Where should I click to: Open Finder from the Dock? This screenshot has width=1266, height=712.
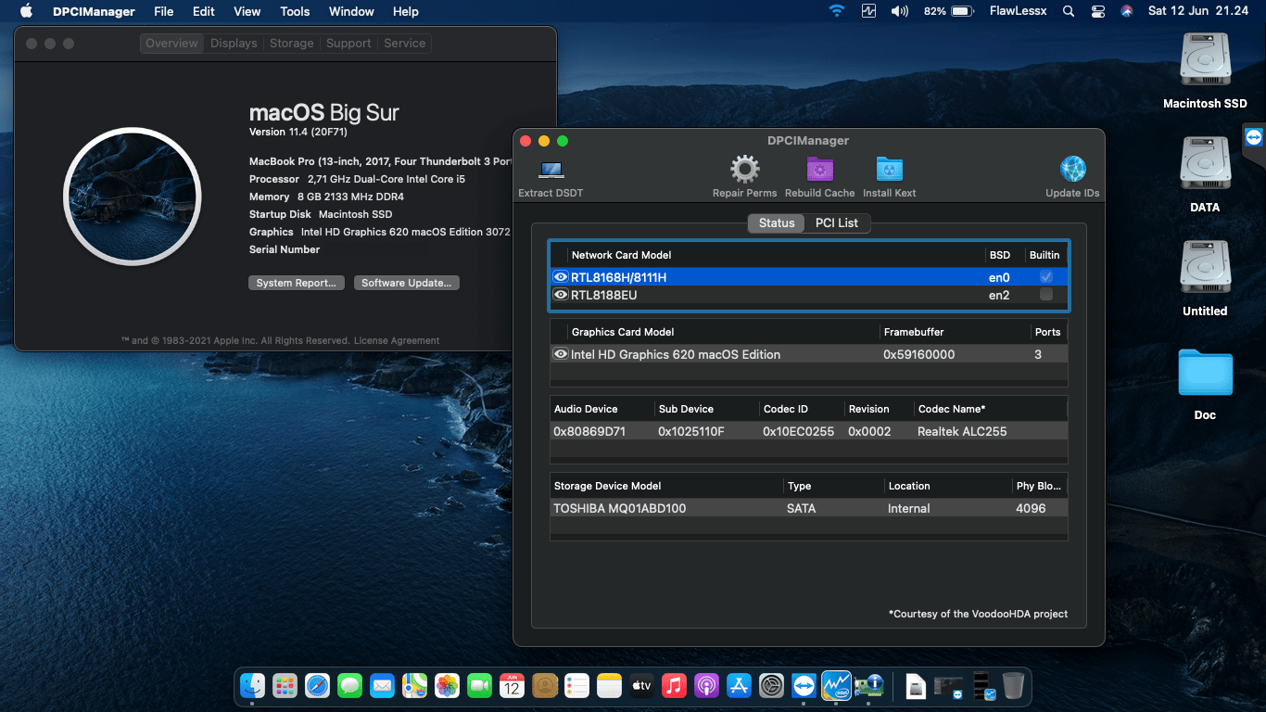[x=252, y=686]
